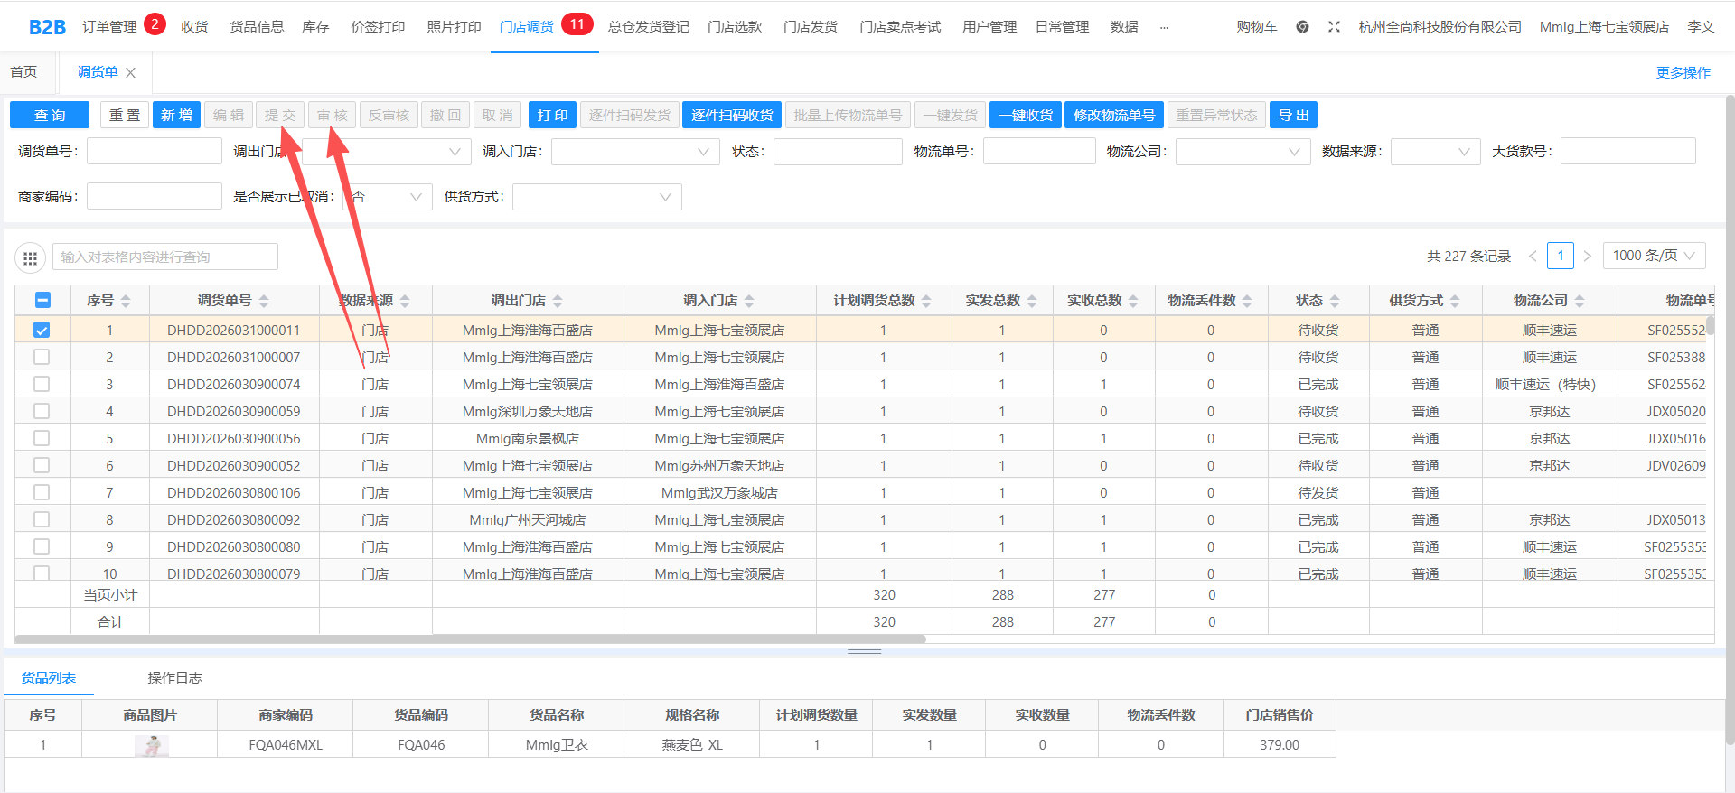Viewport: 1735px width, 793px height.
Task: Sort the 实发总数 column
Action: click(1032, 301)
